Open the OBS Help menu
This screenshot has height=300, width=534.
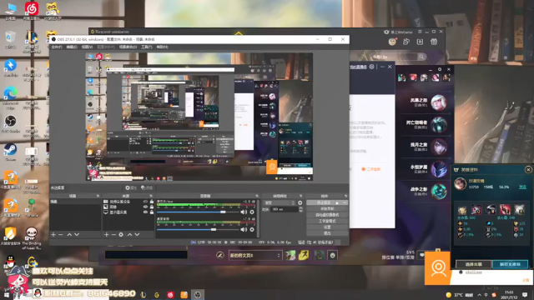(x=162, y=47)
